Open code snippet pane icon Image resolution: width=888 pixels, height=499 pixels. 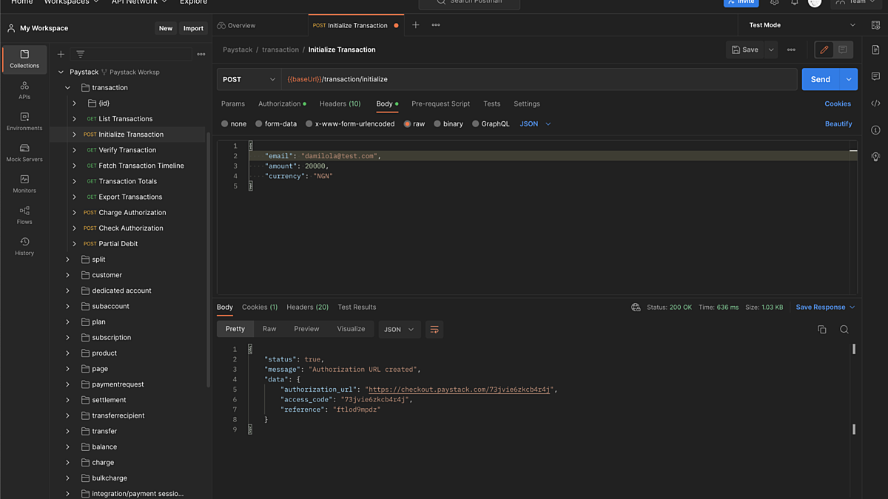point(875,103)
